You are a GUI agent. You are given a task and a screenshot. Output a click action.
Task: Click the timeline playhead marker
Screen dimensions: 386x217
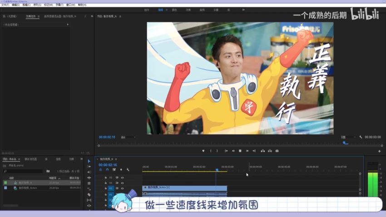217,170
